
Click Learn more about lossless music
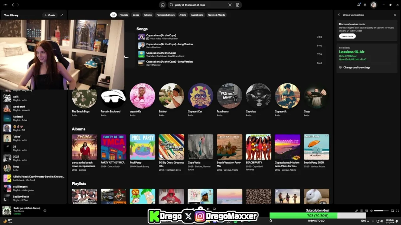point(347,36)
